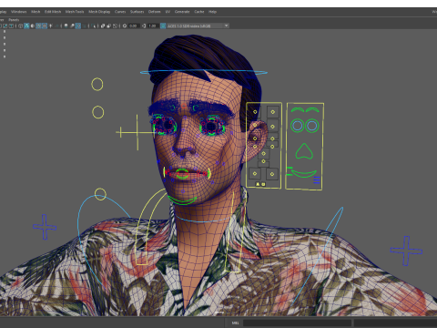This screenshot has height=328, width=437.
Task: Click the gamma value field 1.00
Action: (x=152, y=26)
